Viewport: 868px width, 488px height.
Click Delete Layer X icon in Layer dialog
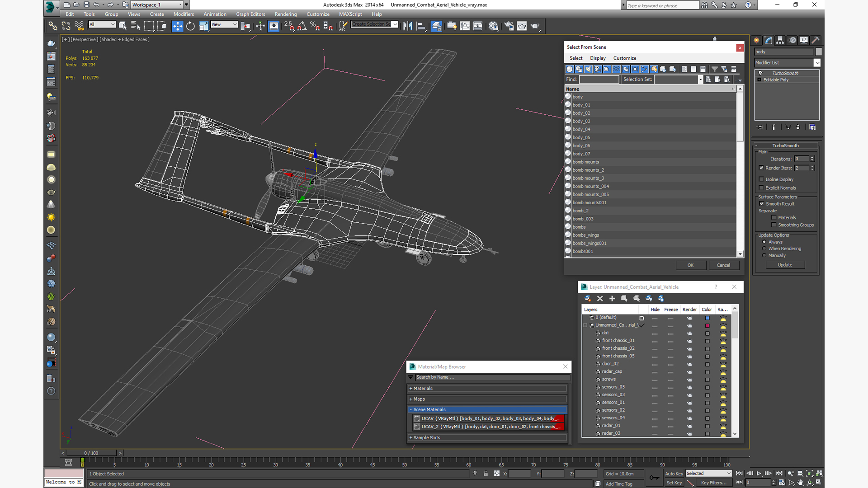tap(600, 299)
